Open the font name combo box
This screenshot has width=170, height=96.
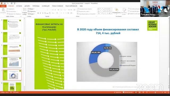[x=42, y=10]
